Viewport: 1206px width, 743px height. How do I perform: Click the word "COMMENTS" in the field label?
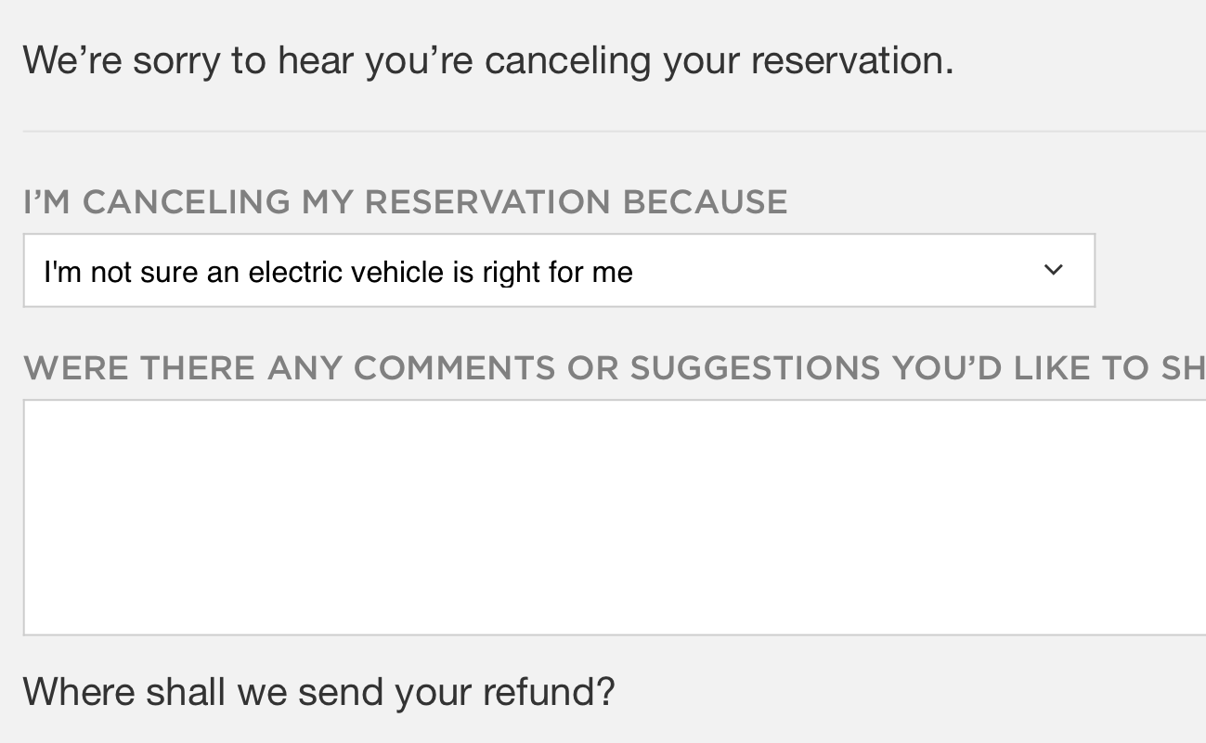point(454,368)
